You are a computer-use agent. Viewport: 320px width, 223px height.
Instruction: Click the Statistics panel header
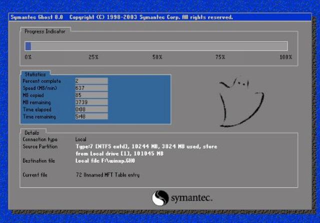pyautogui.click(x=35, y=74)
